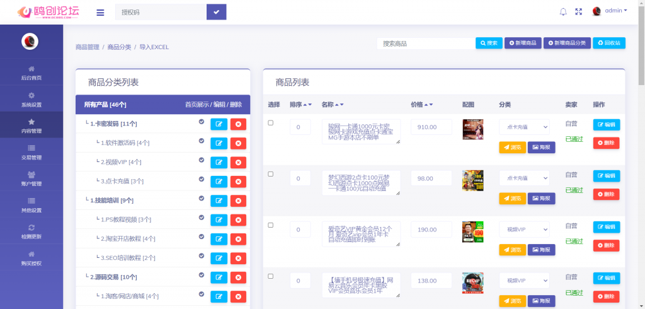Image resolution: width=645 pixels, height=309 pixels.
Task: Toggle the hamburger sidebar menu icon
Action: coord(100,13)
